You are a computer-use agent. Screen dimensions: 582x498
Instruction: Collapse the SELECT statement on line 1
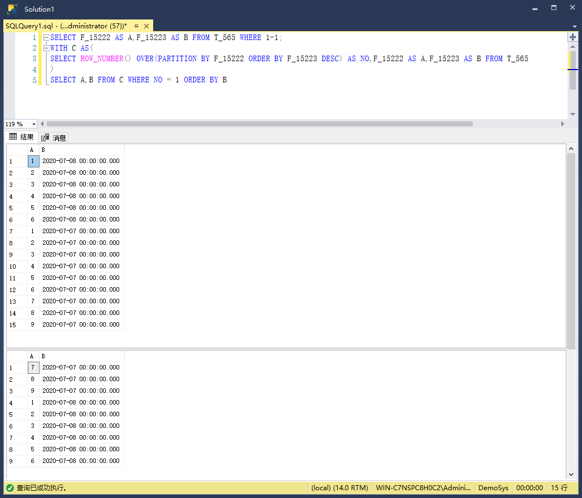46,37
